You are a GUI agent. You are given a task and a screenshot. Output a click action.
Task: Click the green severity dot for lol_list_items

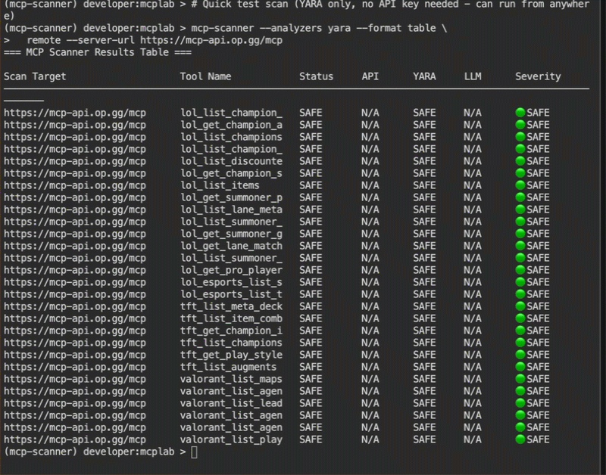coord(520,185)
